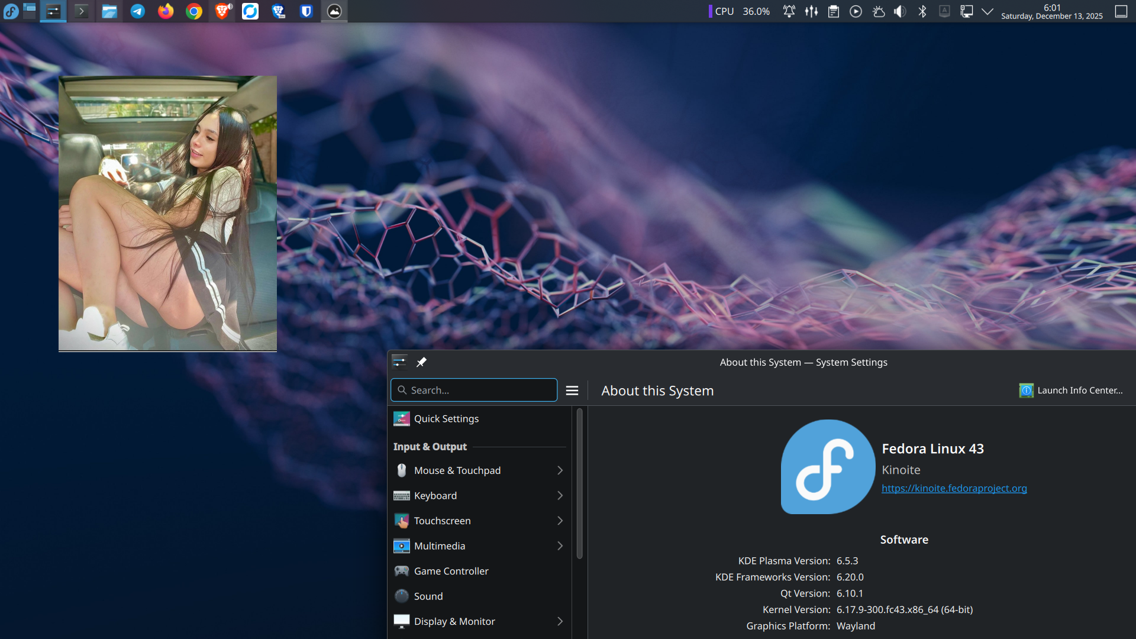The height and width of the screenshot is (639, 1136).
Task: Expand Mouse & Touchpad settings arrow
Action: click(560, 470)
